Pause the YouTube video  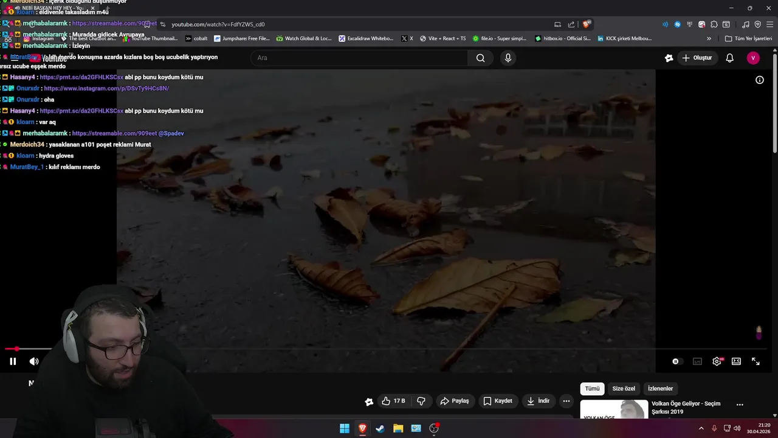click(x=13, y=361)
